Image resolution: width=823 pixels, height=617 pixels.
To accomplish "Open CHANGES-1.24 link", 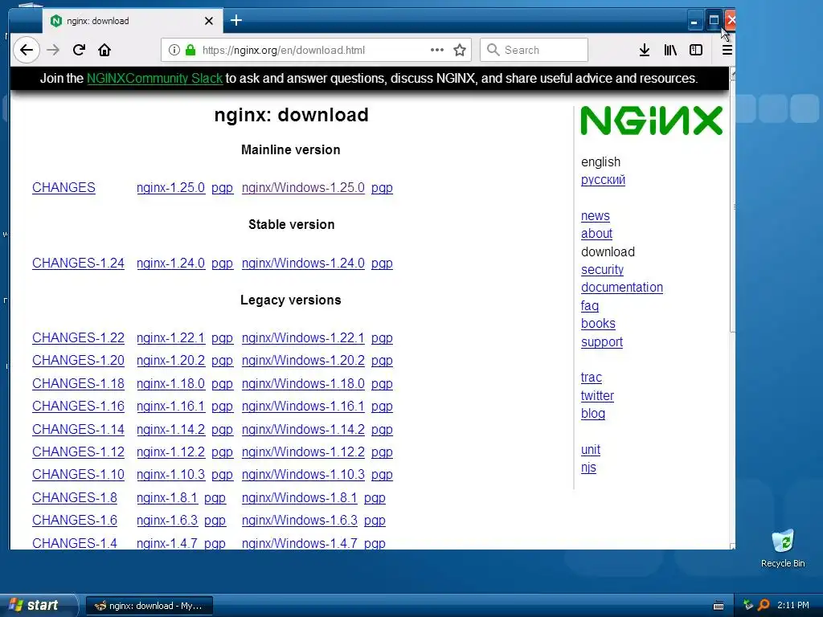I will (x=78, y=263).
